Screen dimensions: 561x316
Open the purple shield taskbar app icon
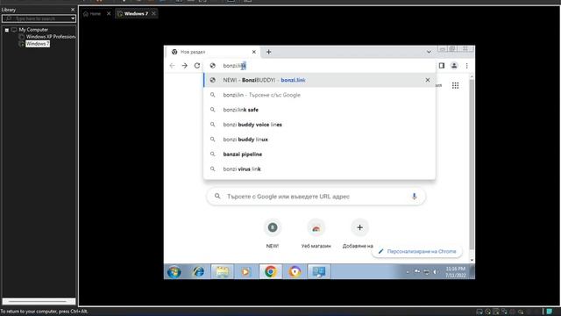[x=295, y=272]
